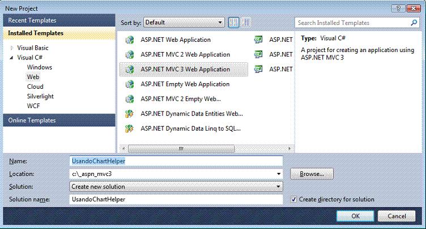Collapse the Visual C# tree node
Screen dimensions: 426x229
click(x=11, y=58)
